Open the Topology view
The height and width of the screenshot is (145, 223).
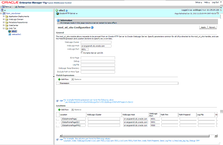pos(20,7)
